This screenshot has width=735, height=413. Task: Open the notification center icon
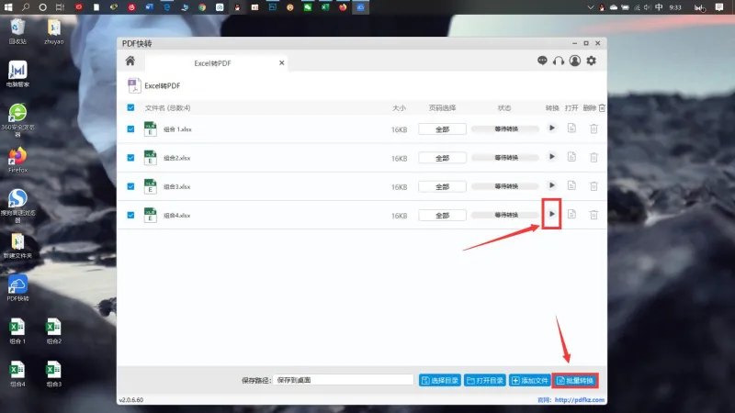(x=719, y=7)
